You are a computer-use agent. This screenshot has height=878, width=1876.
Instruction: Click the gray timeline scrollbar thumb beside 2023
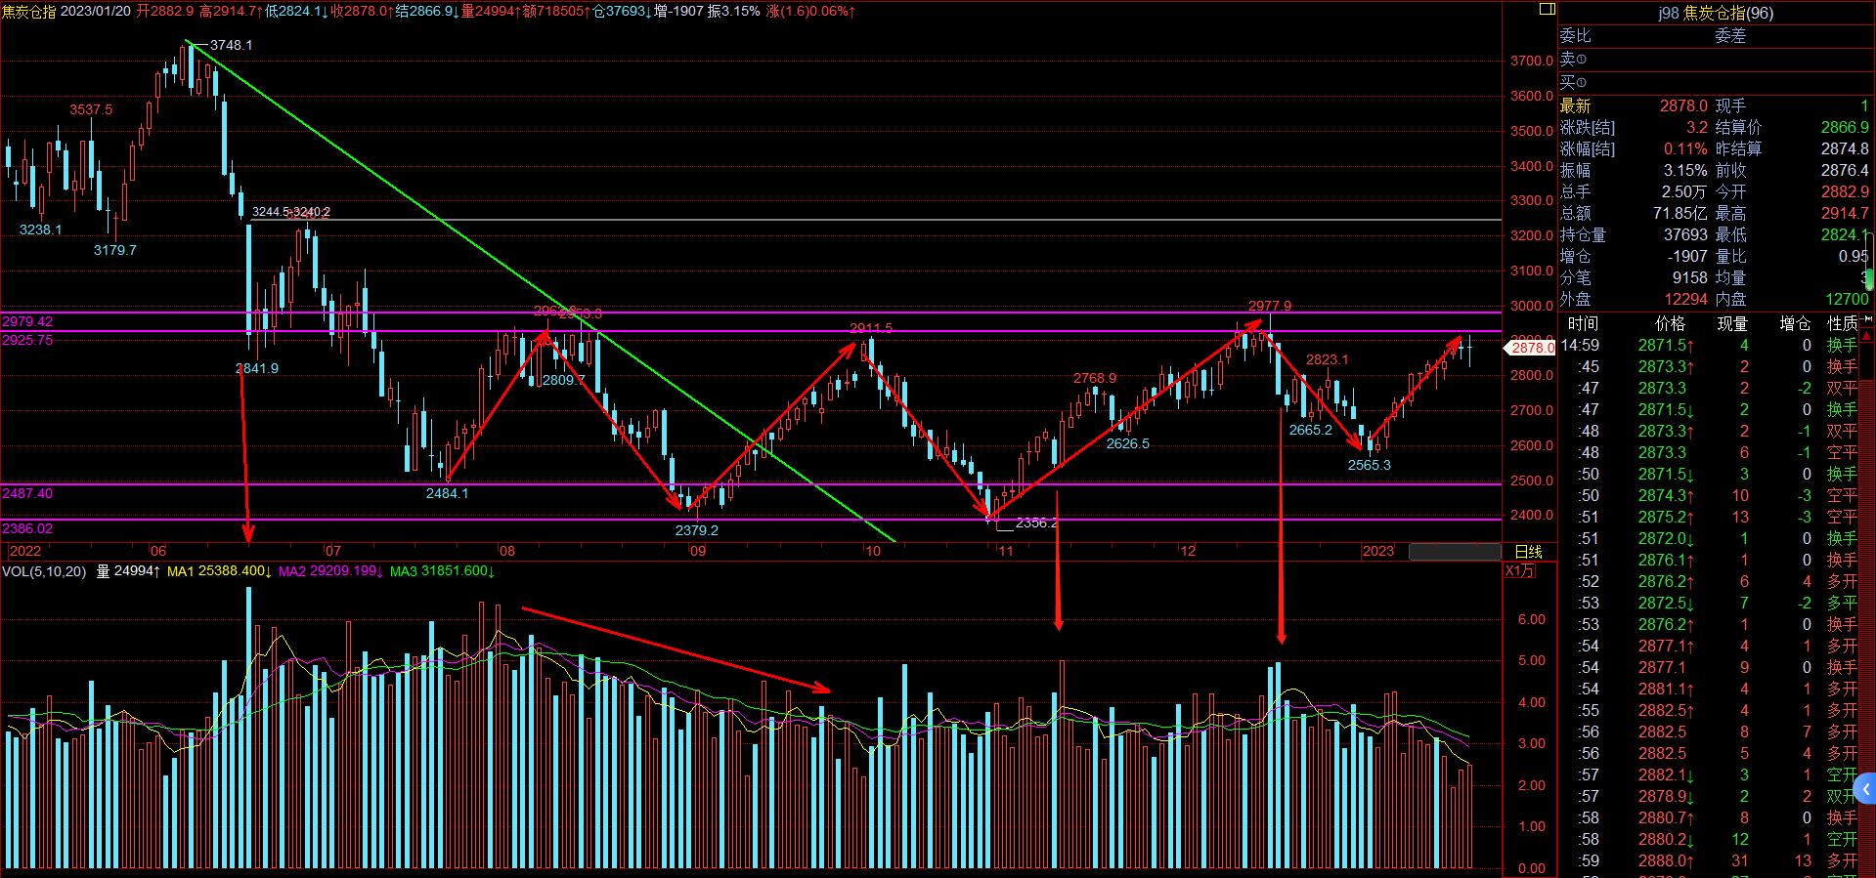click(x=1454, y=552)
